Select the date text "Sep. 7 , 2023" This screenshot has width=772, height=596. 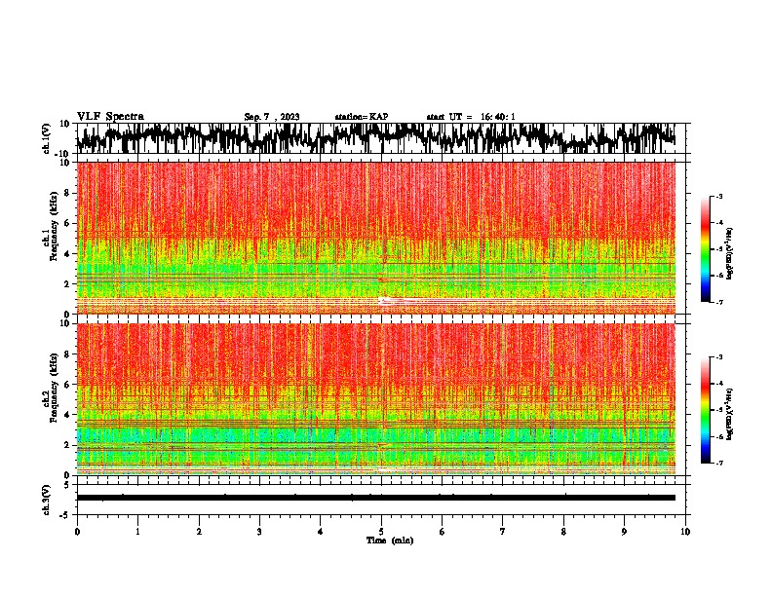[x=272, y=117]
